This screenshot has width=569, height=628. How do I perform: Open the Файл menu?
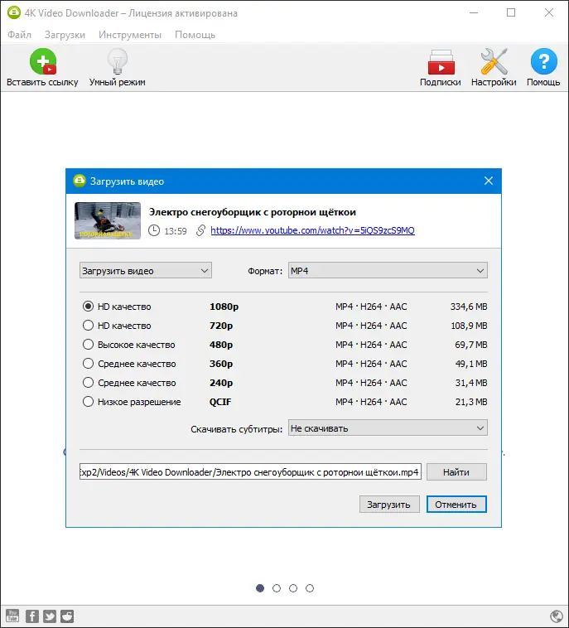tap(19, 35)
